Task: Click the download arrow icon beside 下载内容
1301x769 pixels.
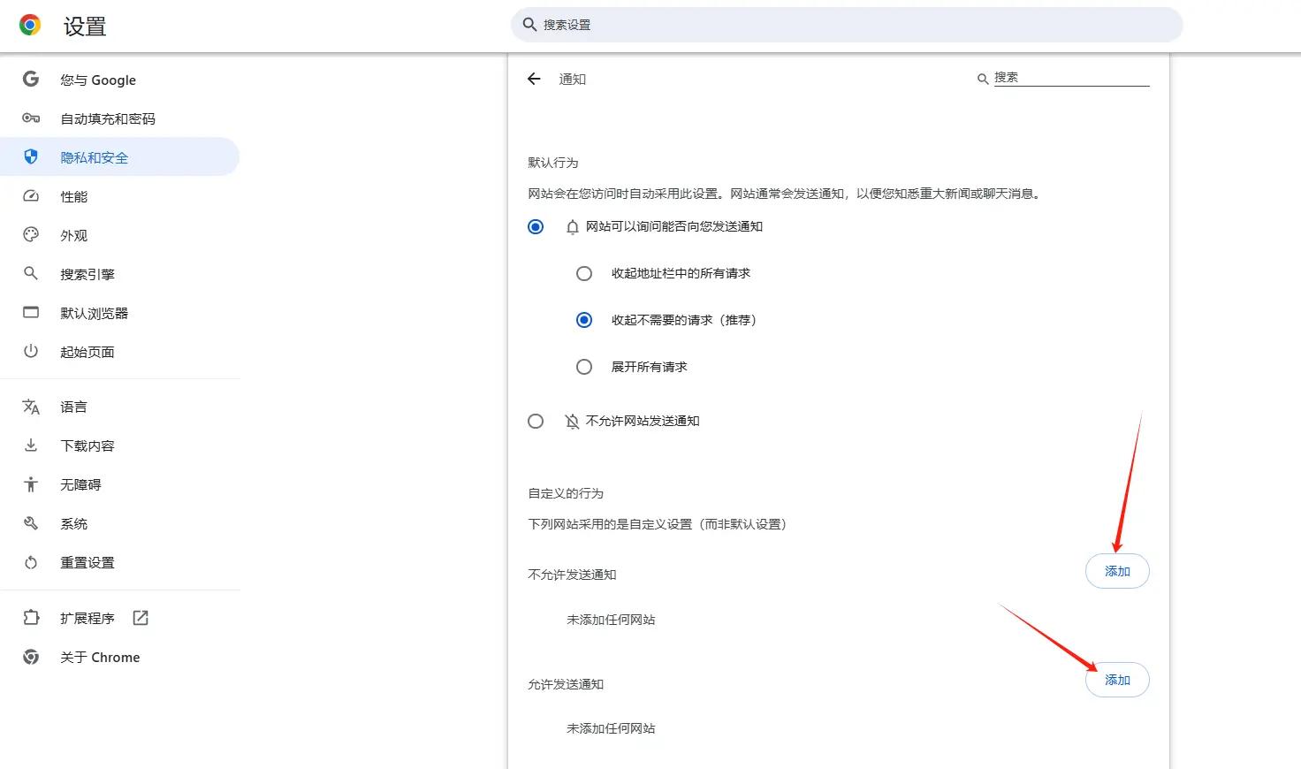Action: (31, 445)
